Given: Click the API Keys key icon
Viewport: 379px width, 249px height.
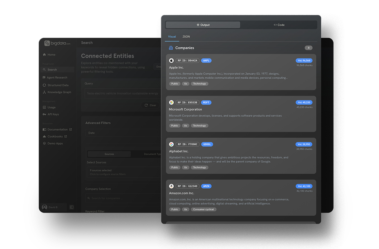Looking at the screenshot, I should (x=44, y=114).
